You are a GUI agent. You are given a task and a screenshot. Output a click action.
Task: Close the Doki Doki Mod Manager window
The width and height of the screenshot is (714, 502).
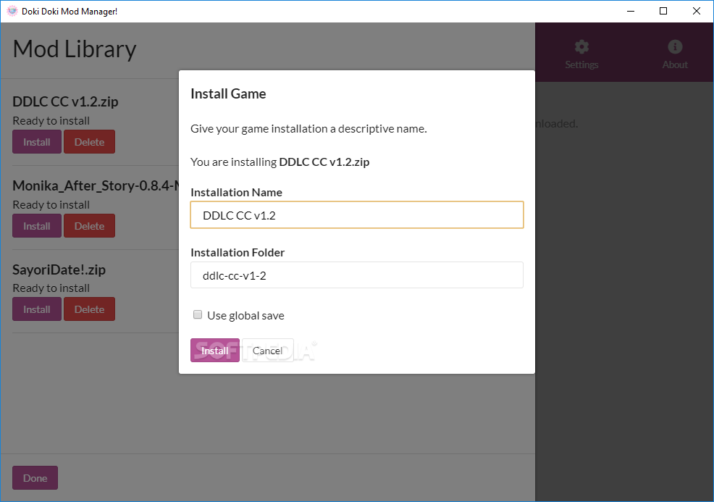[x=696, y=11]
